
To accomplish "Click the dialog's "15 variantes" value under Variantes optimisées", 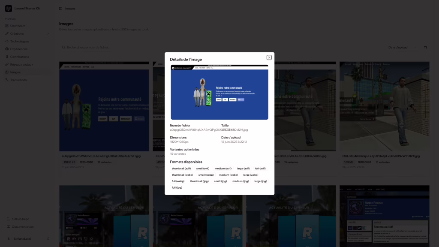I will pyautogui.click(x=178, y=154).
